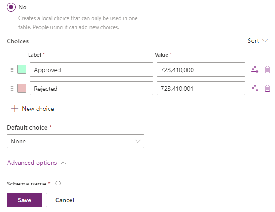Viewport: 275px width, 212px height.
Task: Open additional properties for Approved choice
Action: [254, 69]
